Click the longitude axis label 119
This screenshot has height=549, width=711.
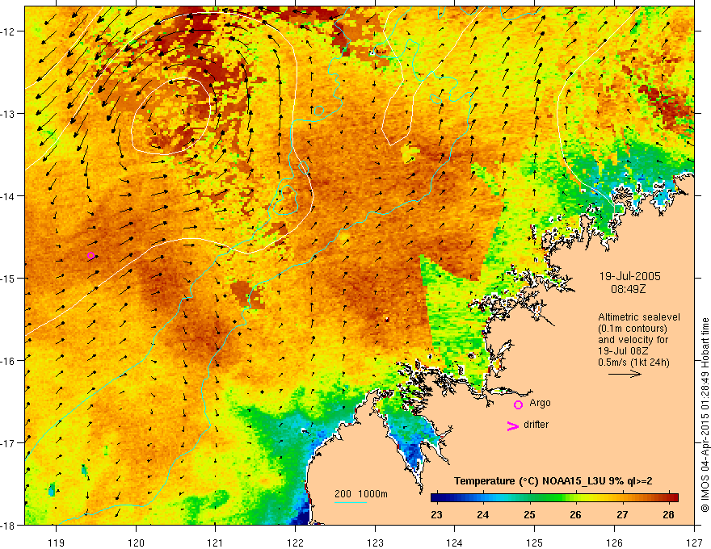coord(56,543)
